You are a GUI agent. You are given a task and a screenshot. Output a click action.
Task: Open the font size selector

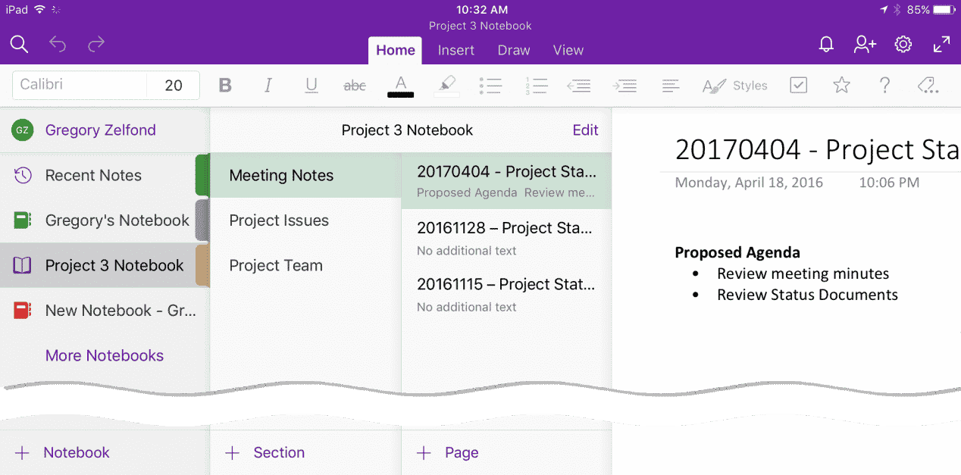173,85
